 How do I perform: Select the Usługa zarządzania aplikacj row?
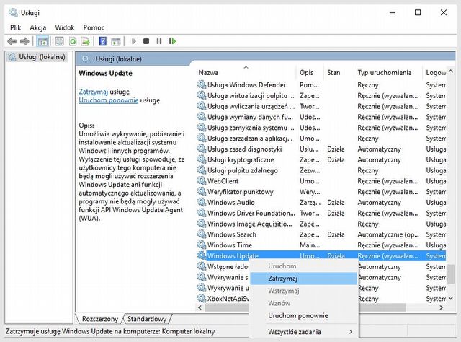321,138
